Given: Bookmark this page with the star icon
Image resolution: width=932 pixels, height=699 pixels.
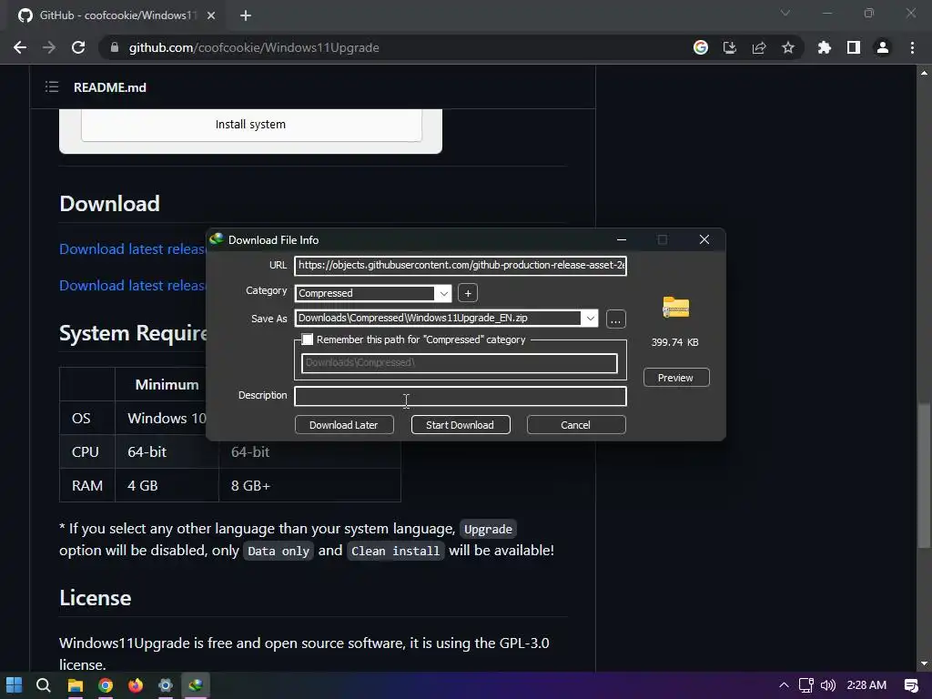Looking at the screenshot, I should pos(787,47).
